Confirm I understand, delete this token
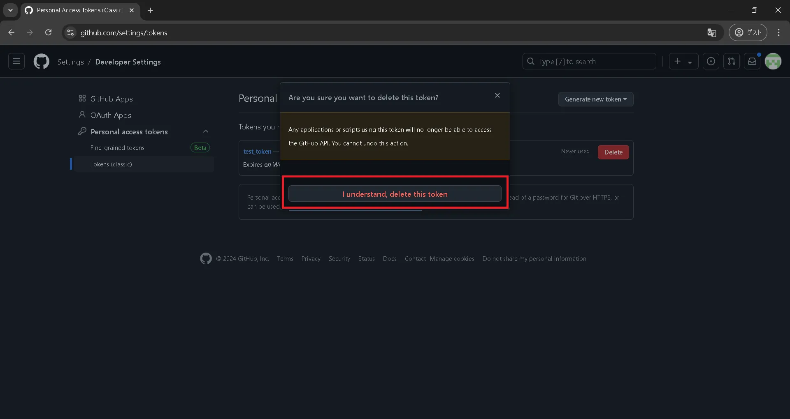The width and height of the screenshot is (790, 419). click(x=395, y=193)
